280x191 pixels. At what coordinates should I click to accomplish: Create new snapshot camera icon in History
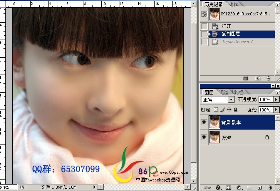pos(258,78)
